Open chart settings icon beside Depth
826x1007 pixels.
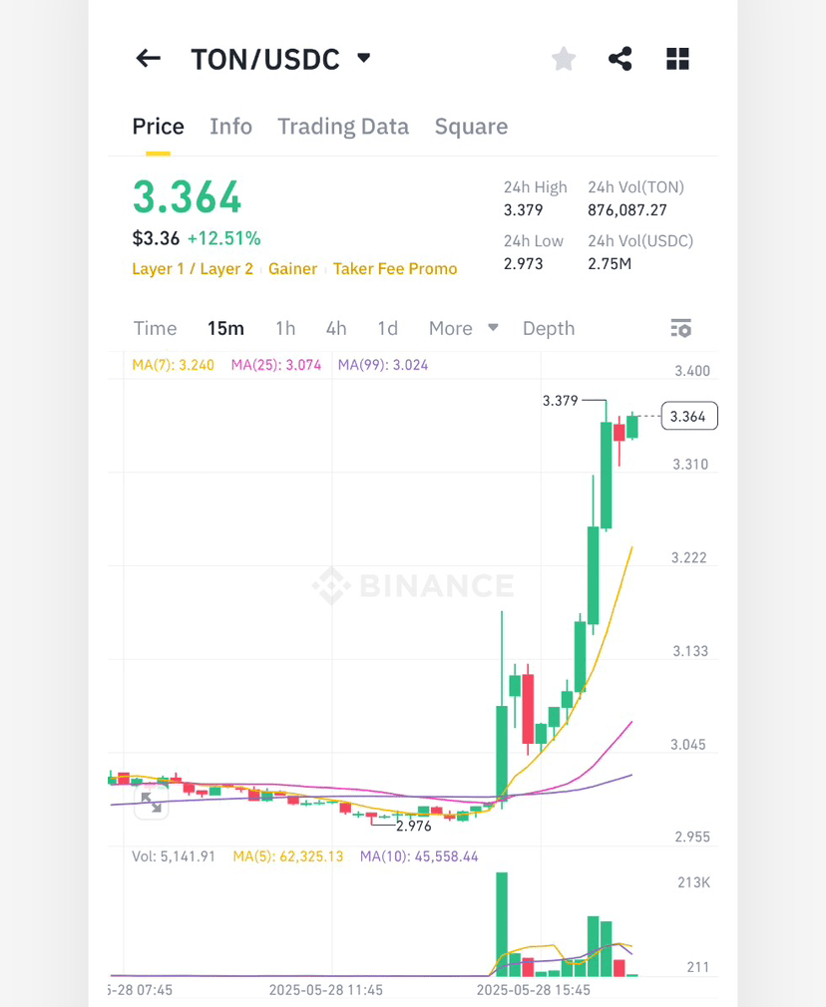click(x=680, y=328)
